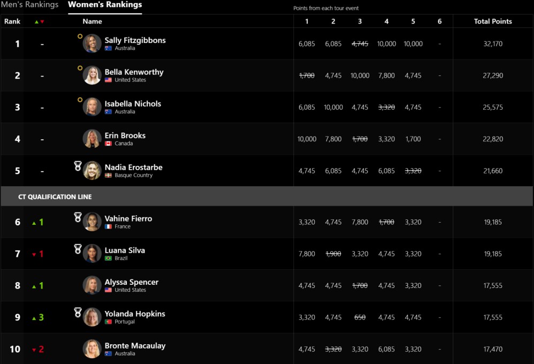Screen dimensions: 534x364
Task: Click the yellow circle badge next to Isabella Nichols
Action: click(80, 100)
